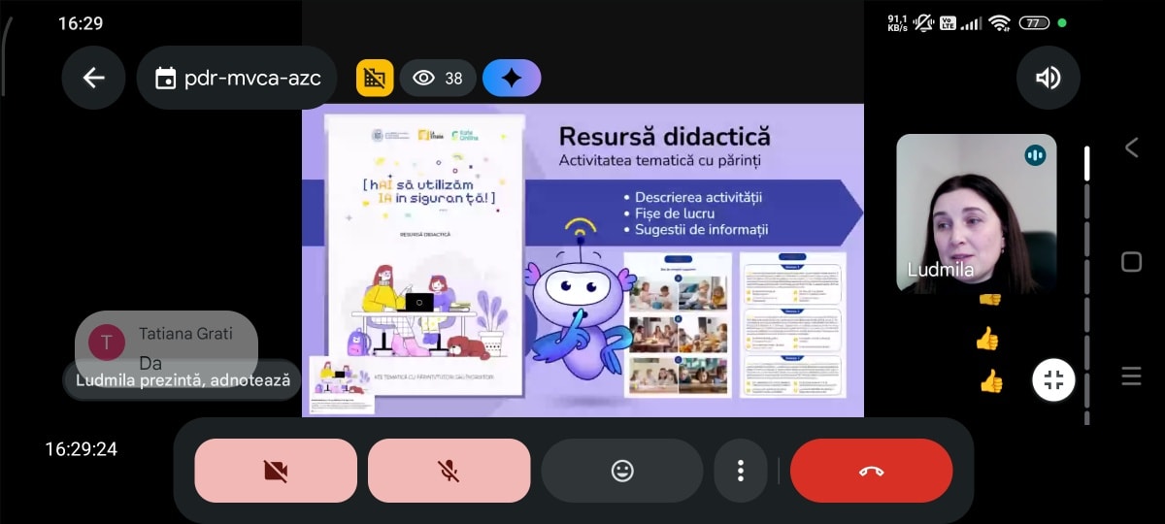Tap the yellow captions-off icon
Image resolution: width=1165 pixels, height=524 pixels.
(375, 78)
